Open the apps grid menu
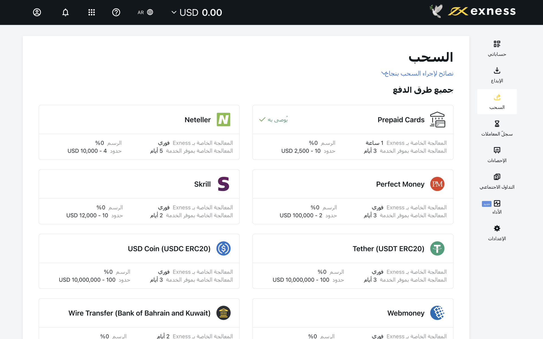 [91, 12]
